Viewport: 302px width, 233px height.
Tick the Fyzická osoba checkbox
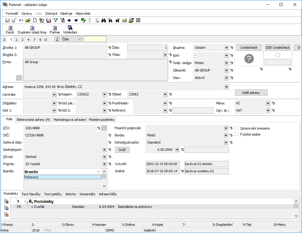tap(237, 134)
